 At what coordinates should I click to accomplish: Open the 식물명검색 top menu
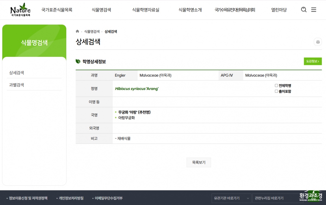tap(101, 10)
